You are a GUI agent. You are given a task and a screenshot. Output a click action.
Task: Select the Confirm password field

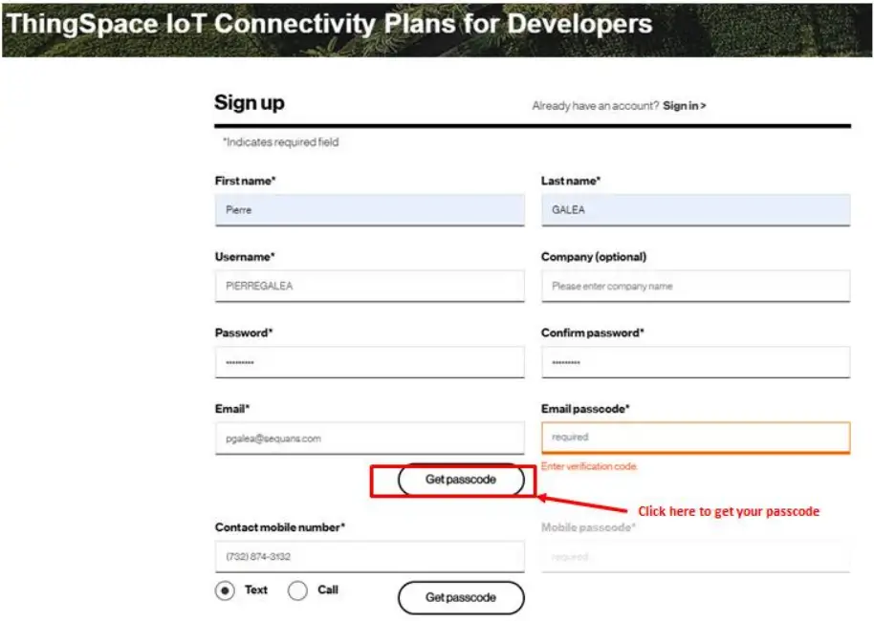[694, 361]
